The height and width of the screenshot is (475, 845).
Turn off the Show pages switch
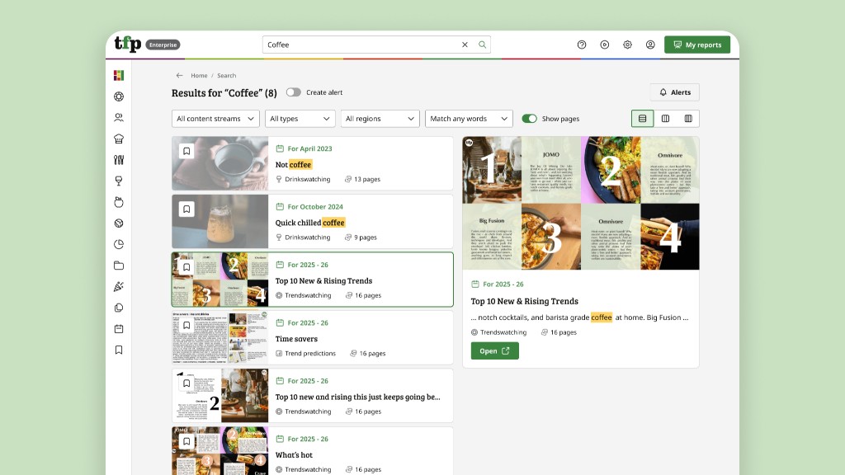pos(529,119)
